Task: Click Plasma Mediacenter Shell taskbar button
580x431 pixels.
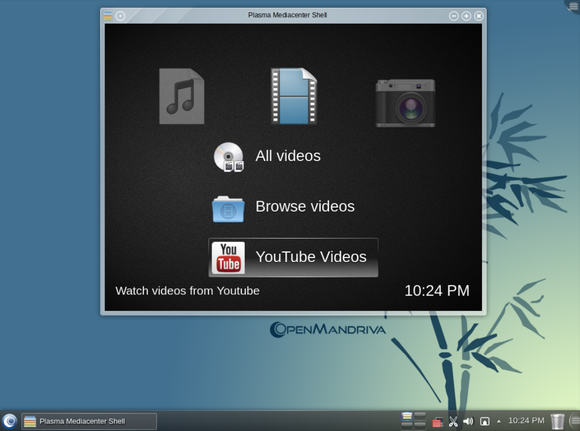Action: pos(89,421)
